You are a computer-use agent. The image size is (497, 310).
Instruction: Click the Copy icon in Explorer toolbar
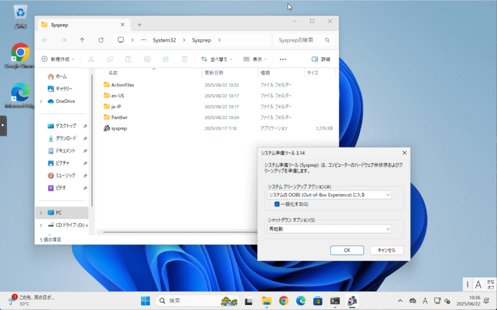pyautogui.click(x=110, y=59)
